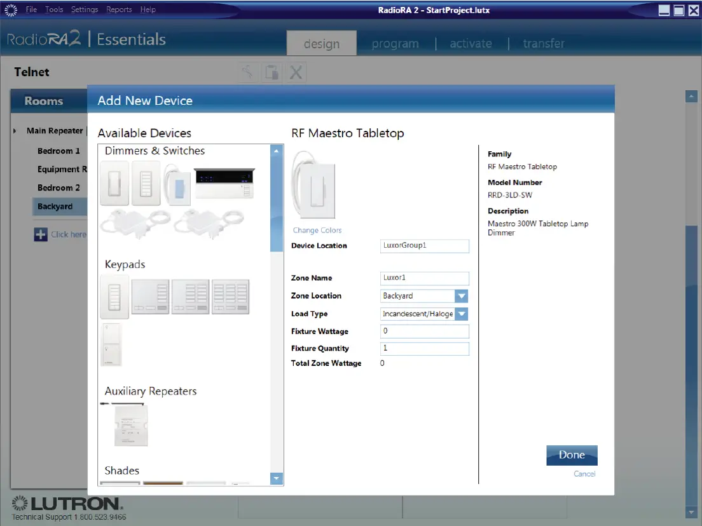This screenshot has width=702, height=526.
Task: Click the Available Devices scroll up arrow
Action: click(276, 151)
